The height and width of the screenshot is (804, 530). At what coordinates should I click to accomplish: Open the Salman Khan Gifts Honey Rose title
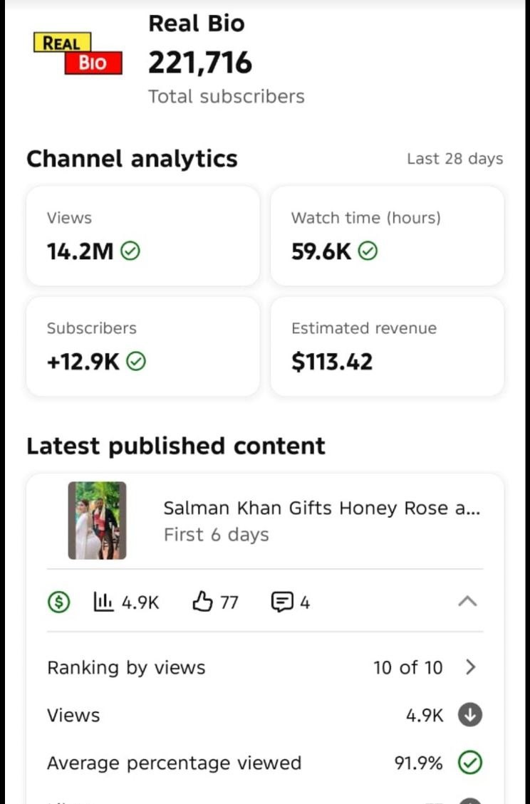point(321,508)
